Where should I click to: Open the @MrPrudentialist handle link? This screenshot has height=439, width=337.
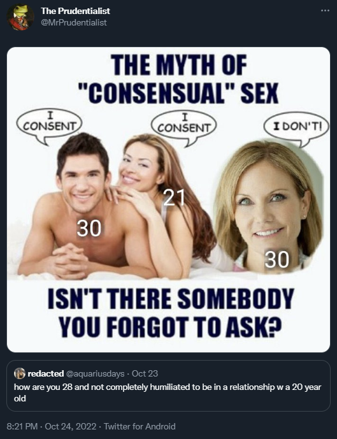click(x=74, y=22)
